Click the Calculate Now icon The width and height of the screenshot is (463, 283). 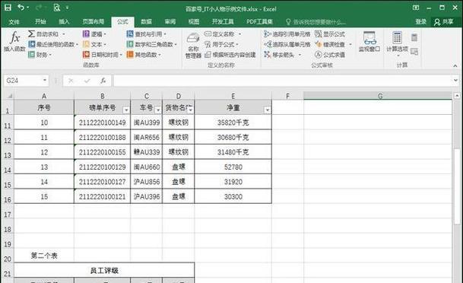click(414, 37)
